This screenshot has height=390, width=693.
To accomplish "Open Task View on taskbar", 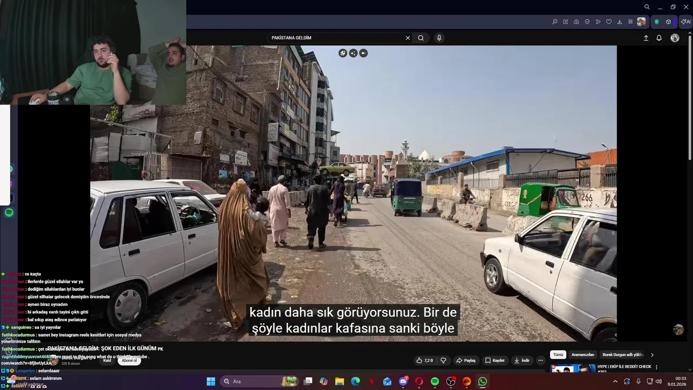I will (x=308, y=381).
